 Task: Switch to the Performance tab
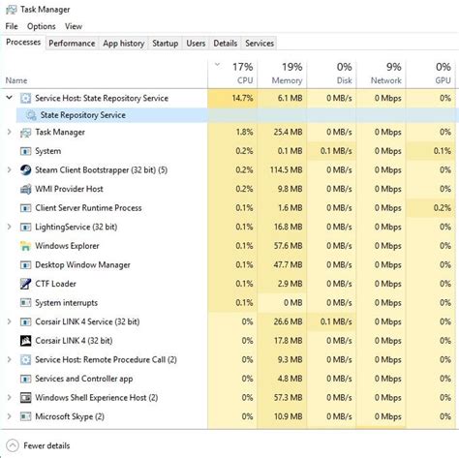click(72, 44)
